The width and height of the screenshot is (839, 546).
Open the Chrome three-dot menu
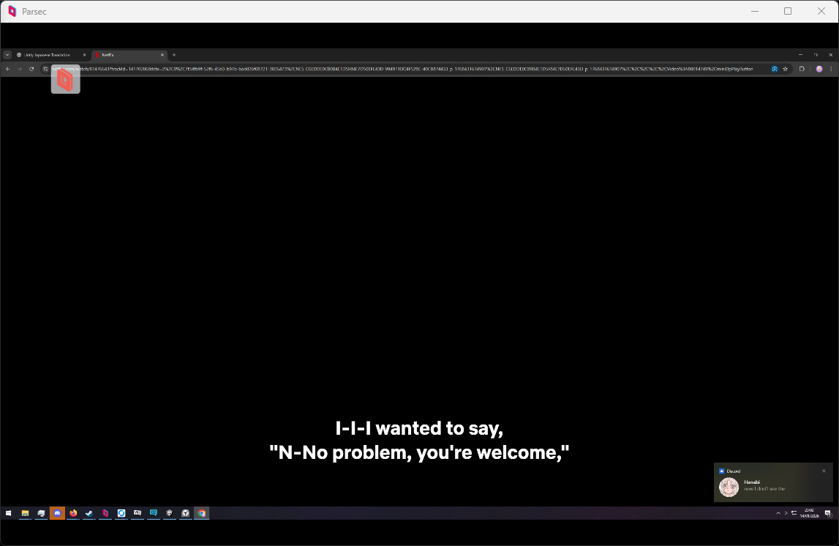[x=832, y=69]
